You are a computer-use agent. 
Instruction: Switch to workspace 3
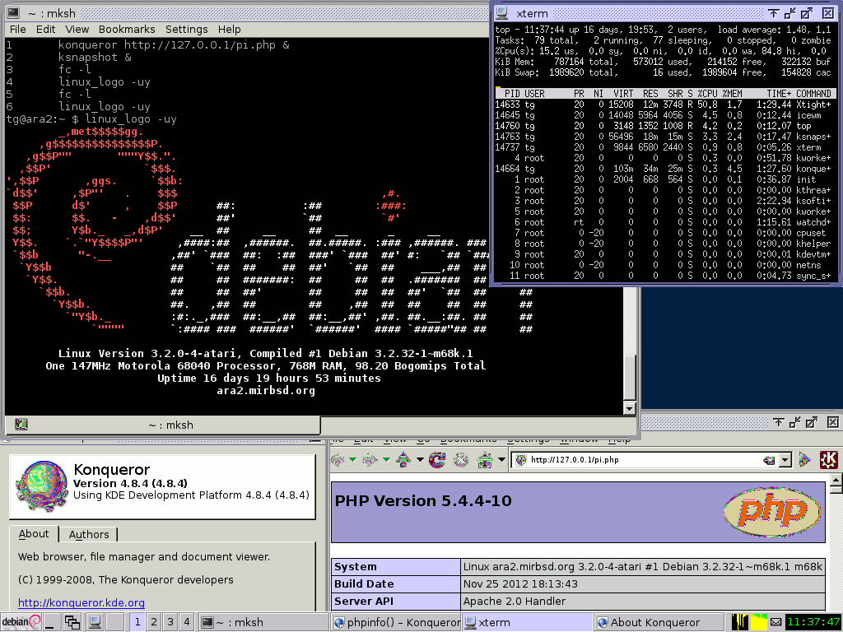pyautogui.click(x=170, y=622)
